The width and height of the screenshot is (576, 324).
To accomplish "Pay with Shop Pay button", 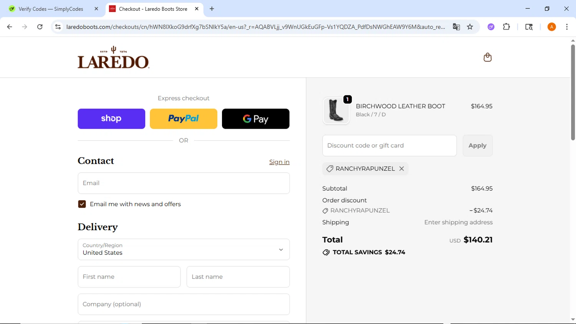I will coord(111,119).
